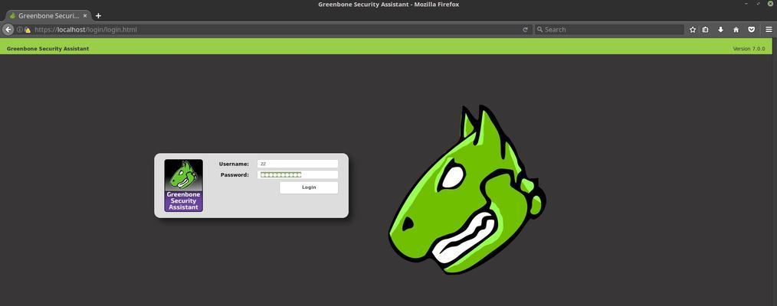Click the Version 7.0.0 text
Image resolution: width=777 pixels, height=306 pixels.
coord(749,49)
